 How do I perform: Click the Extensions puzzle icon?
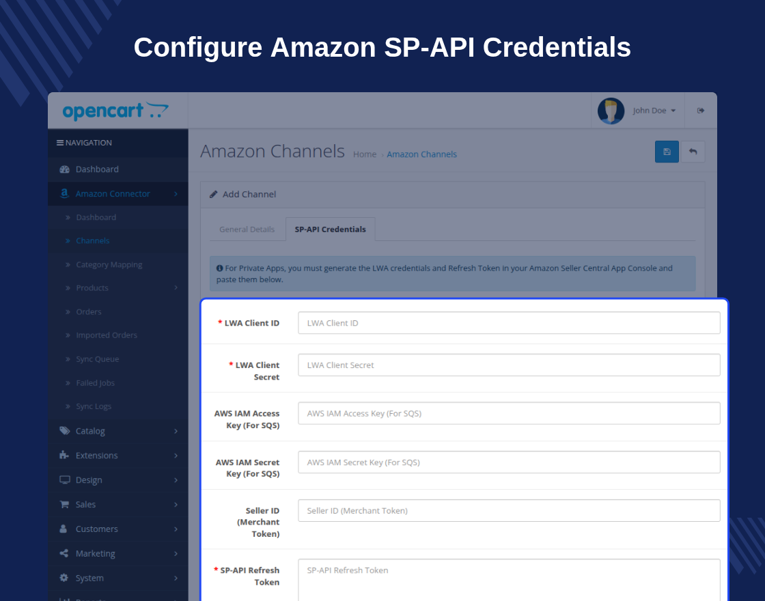(64, 455)
